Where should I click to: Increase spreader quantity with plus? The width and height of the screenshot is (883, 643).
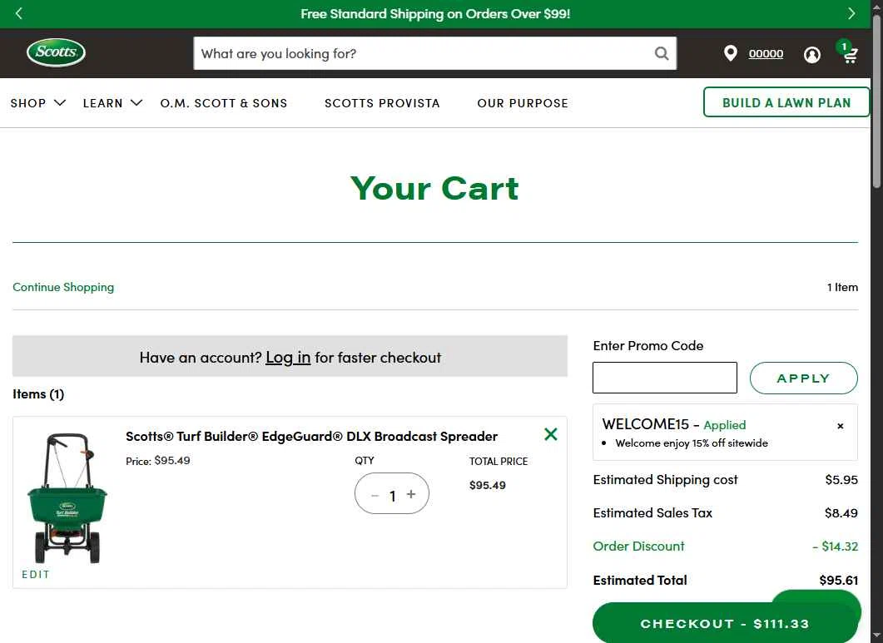coord(411,494)
